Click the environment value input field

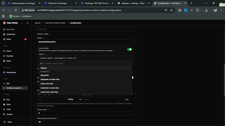(x=103, y=99)
